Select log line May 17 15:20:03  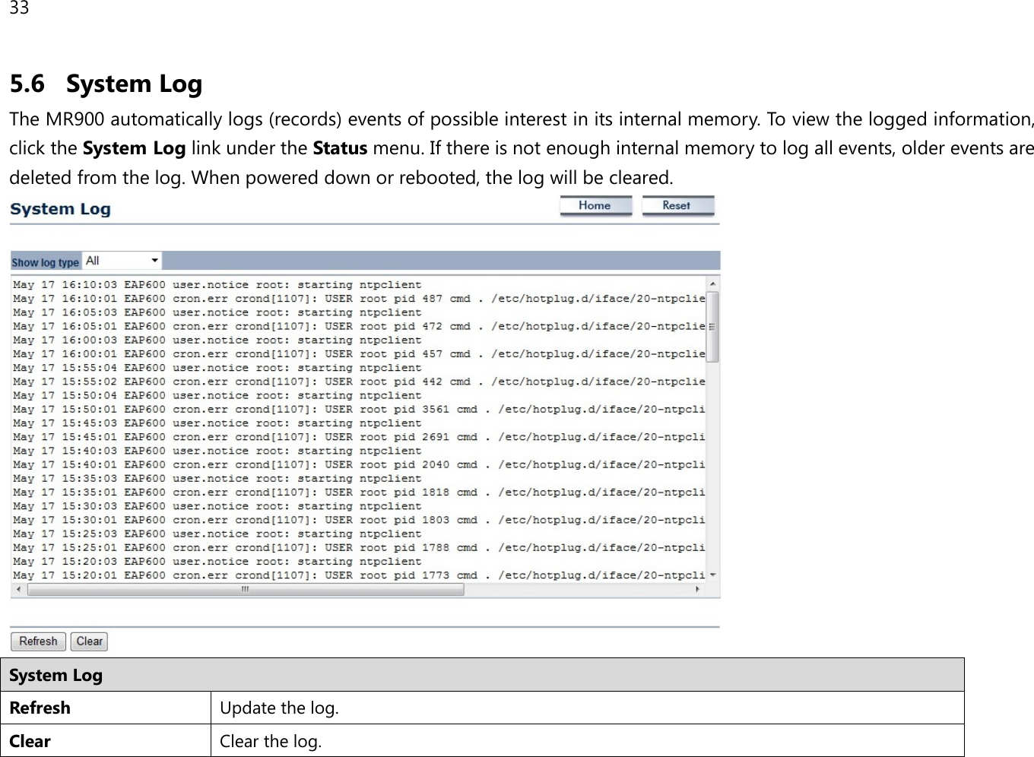coord(217,562)
